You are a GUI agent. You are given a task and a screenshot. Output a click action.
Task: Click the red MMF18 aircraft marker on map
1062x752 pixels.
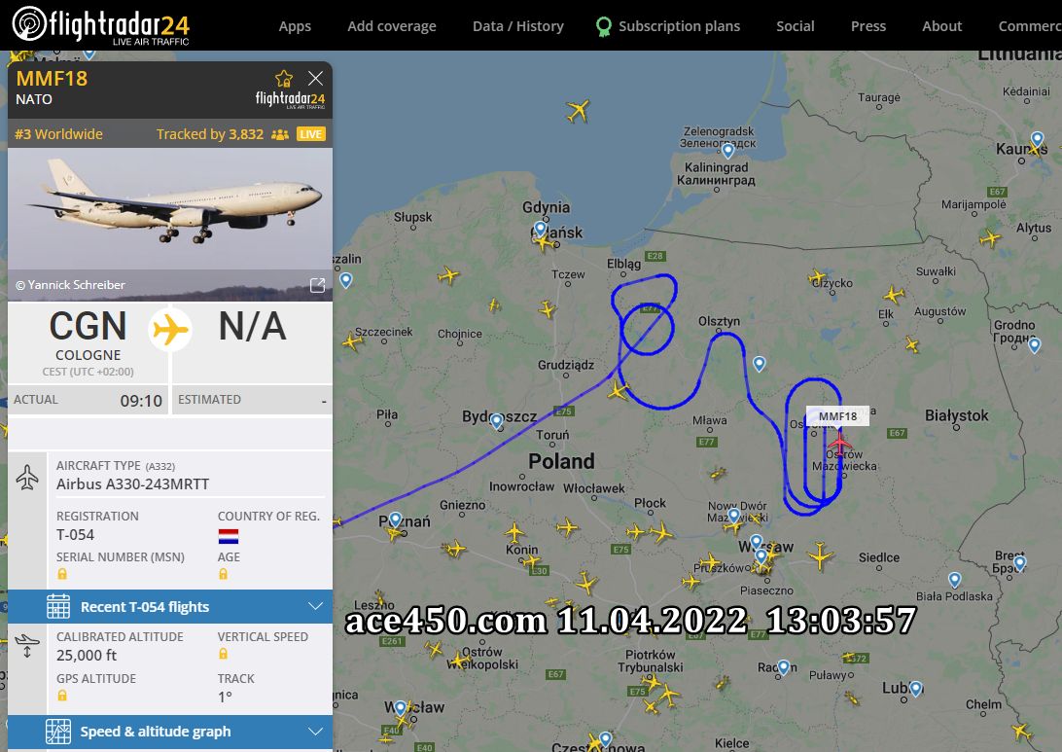pos(840,445)
